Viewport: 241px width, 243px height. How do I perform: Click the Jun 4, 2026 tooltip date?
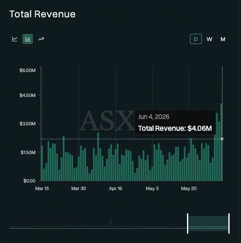(154, 117)
